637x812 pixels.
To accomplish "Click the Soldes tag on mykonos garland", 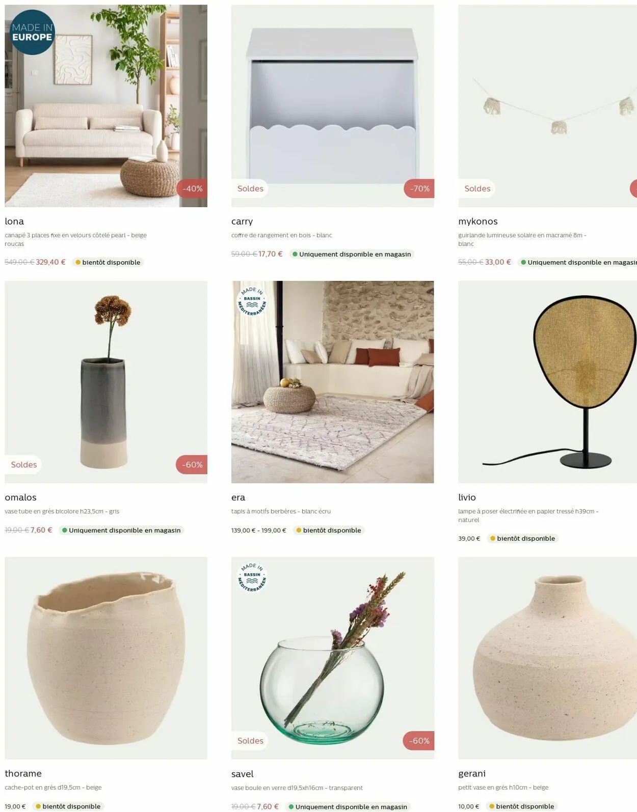I will (x=477, y=188).
